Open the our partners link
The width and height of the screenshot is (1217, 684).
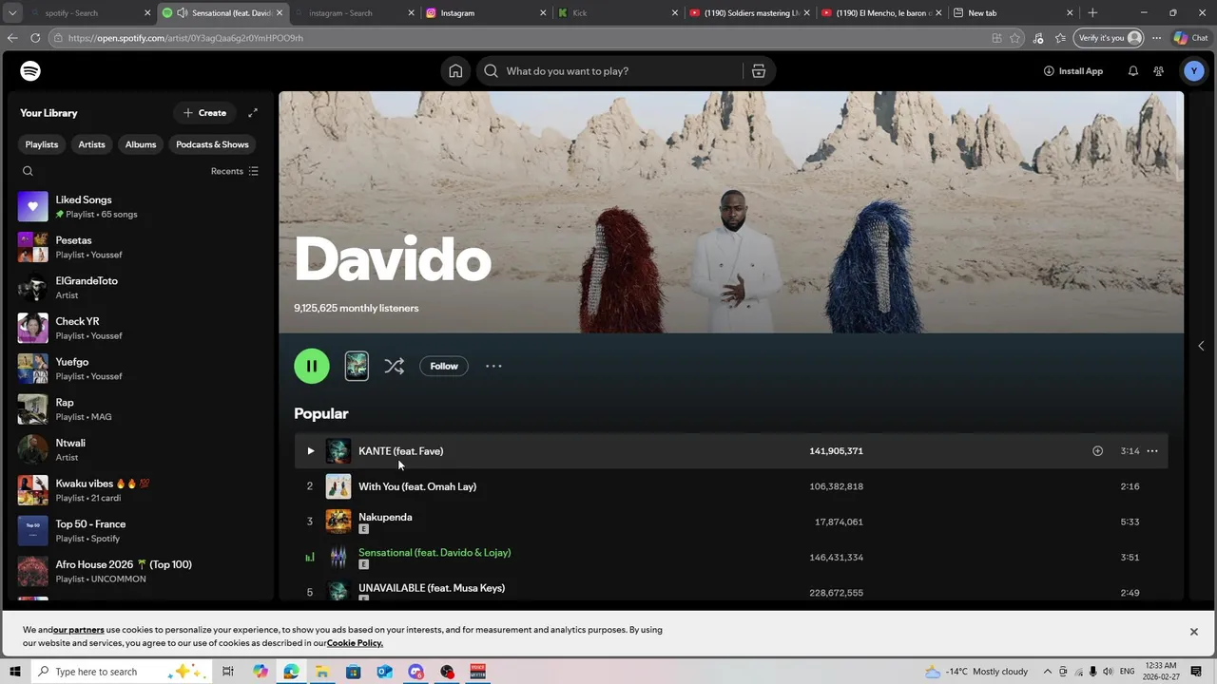point(79,630)
